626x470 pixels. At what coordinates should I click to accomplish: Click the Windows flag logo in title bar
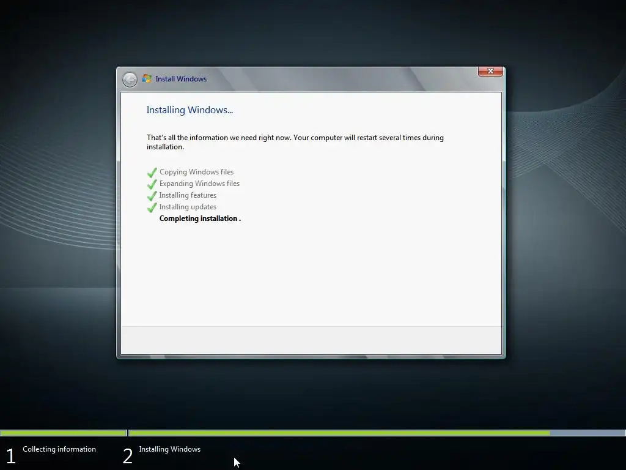(x=147, y=78)
